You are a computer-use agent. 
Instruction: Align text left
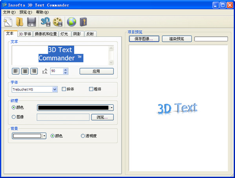coord(16,71)
